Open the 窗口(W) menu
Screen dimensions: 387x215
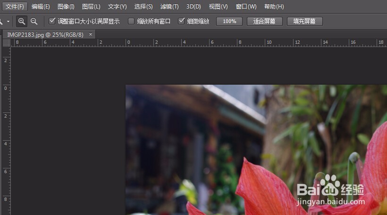coord(246,7)
